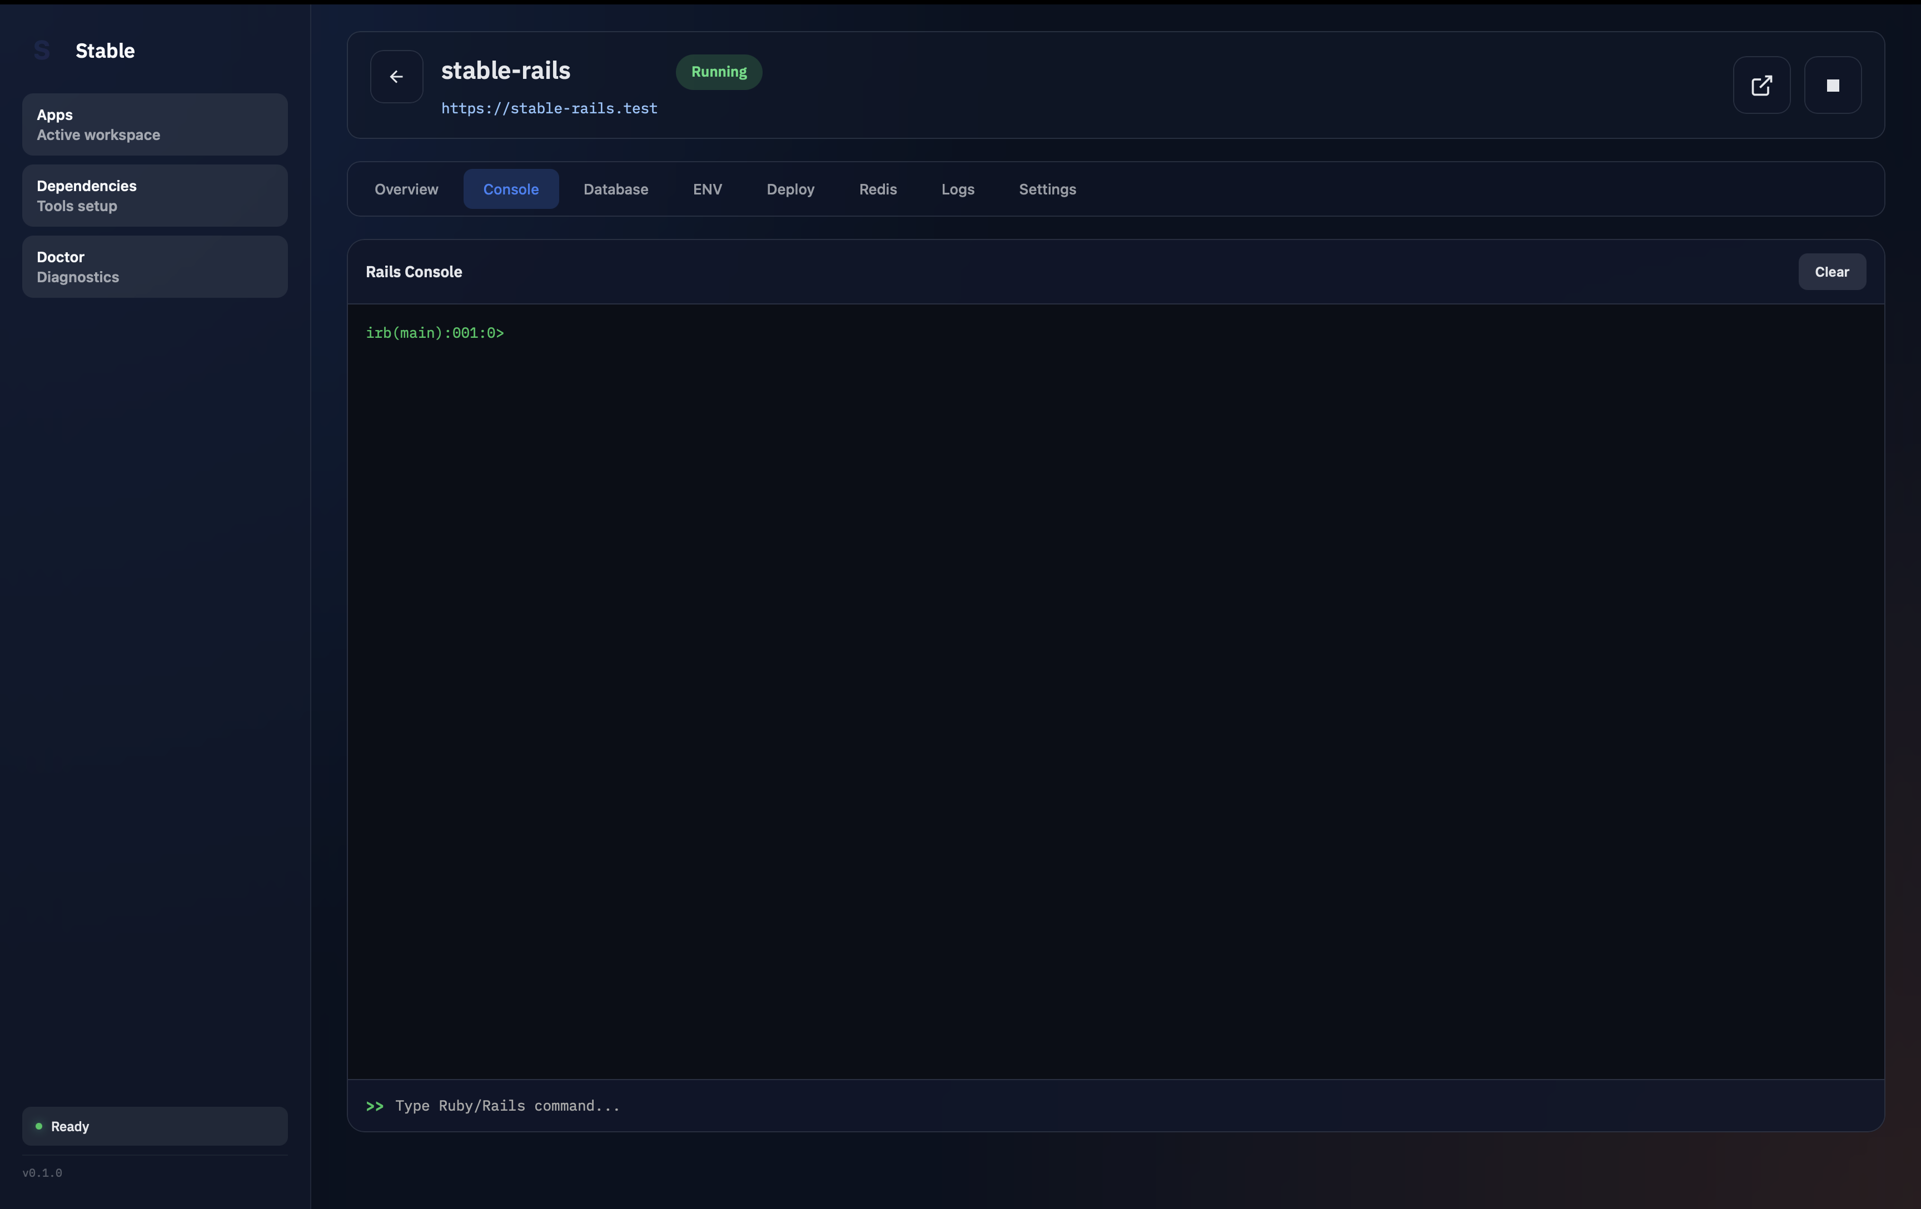
Task: Click the Running status badge
Action: [719, 72]
